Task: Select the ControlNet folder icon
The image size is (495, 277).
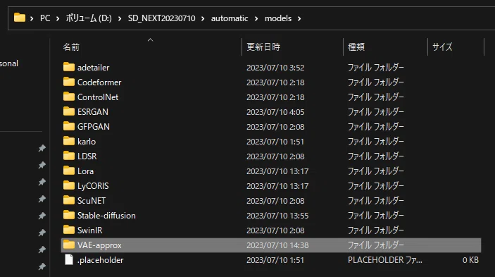Action: coord(69,97)
